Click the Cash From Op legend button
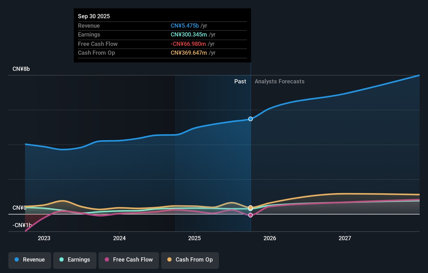The height and width of the screenshot is (273, 428). (x=190, y=260)
